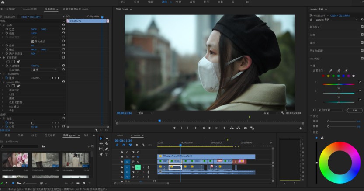Select the Selection arrow tool
The height and width of the screenshot is (191, 364).
[101, 139]
